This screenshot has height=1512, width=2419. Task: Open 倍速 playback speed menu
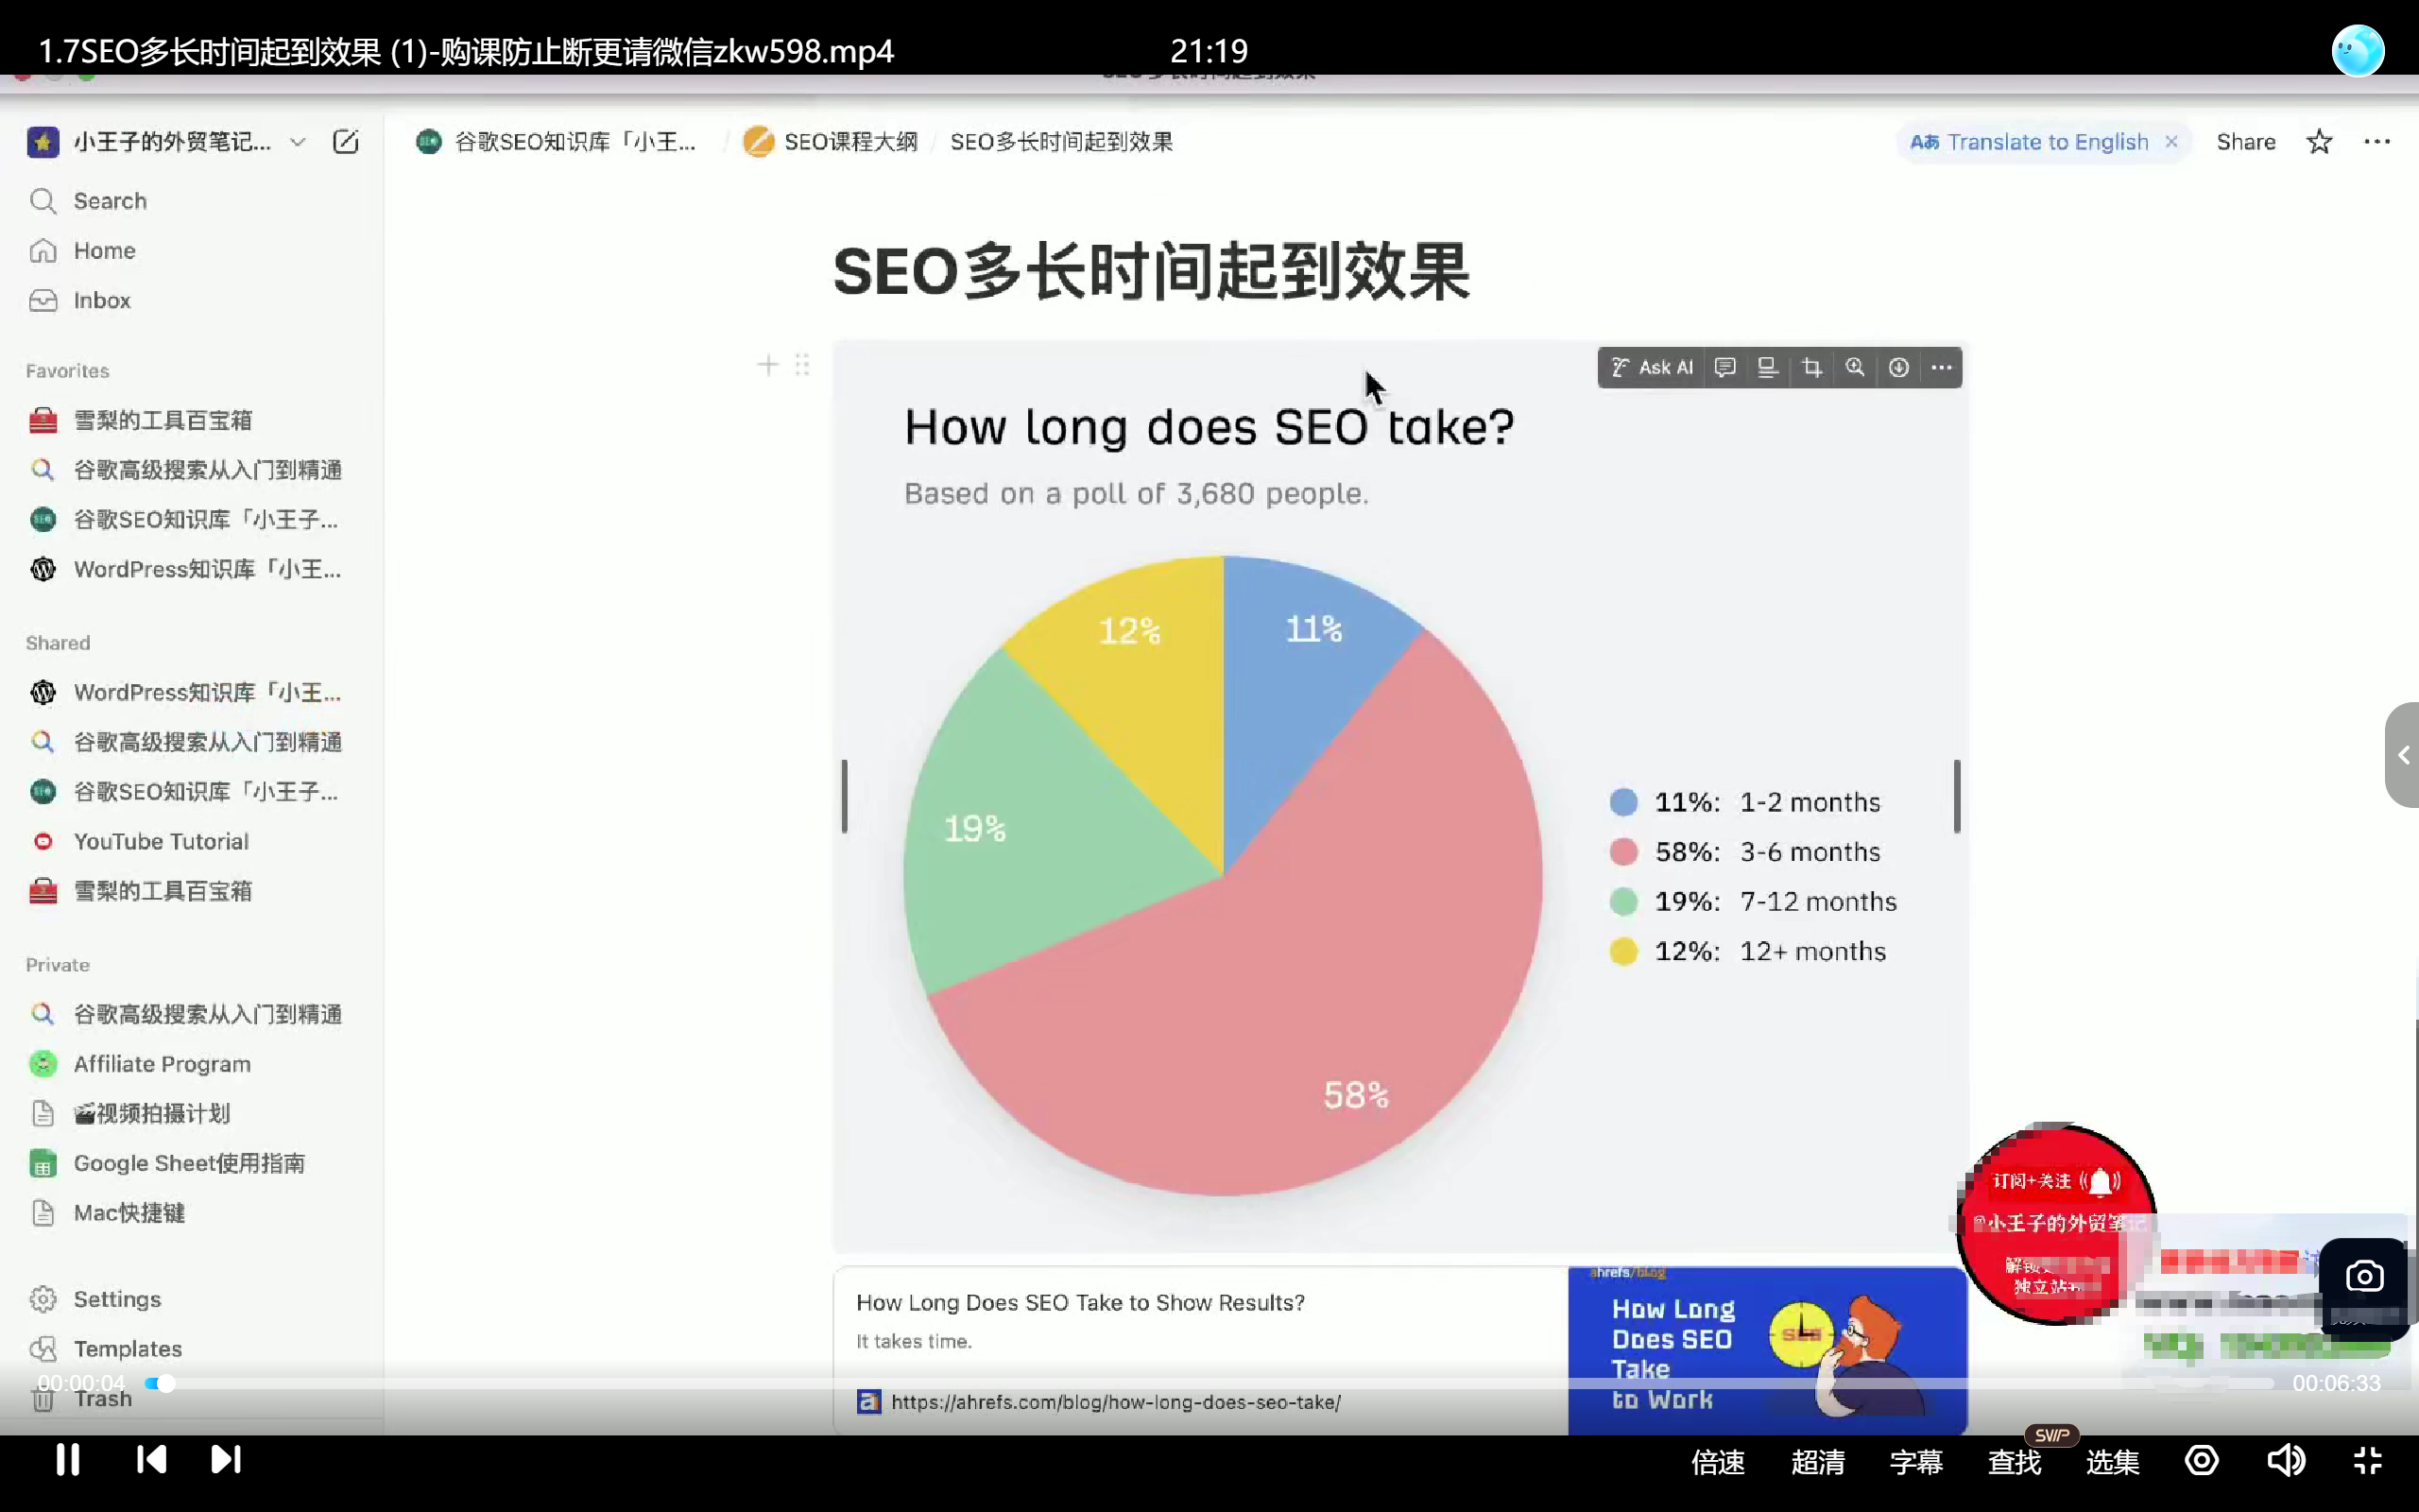(1717, 1462)
